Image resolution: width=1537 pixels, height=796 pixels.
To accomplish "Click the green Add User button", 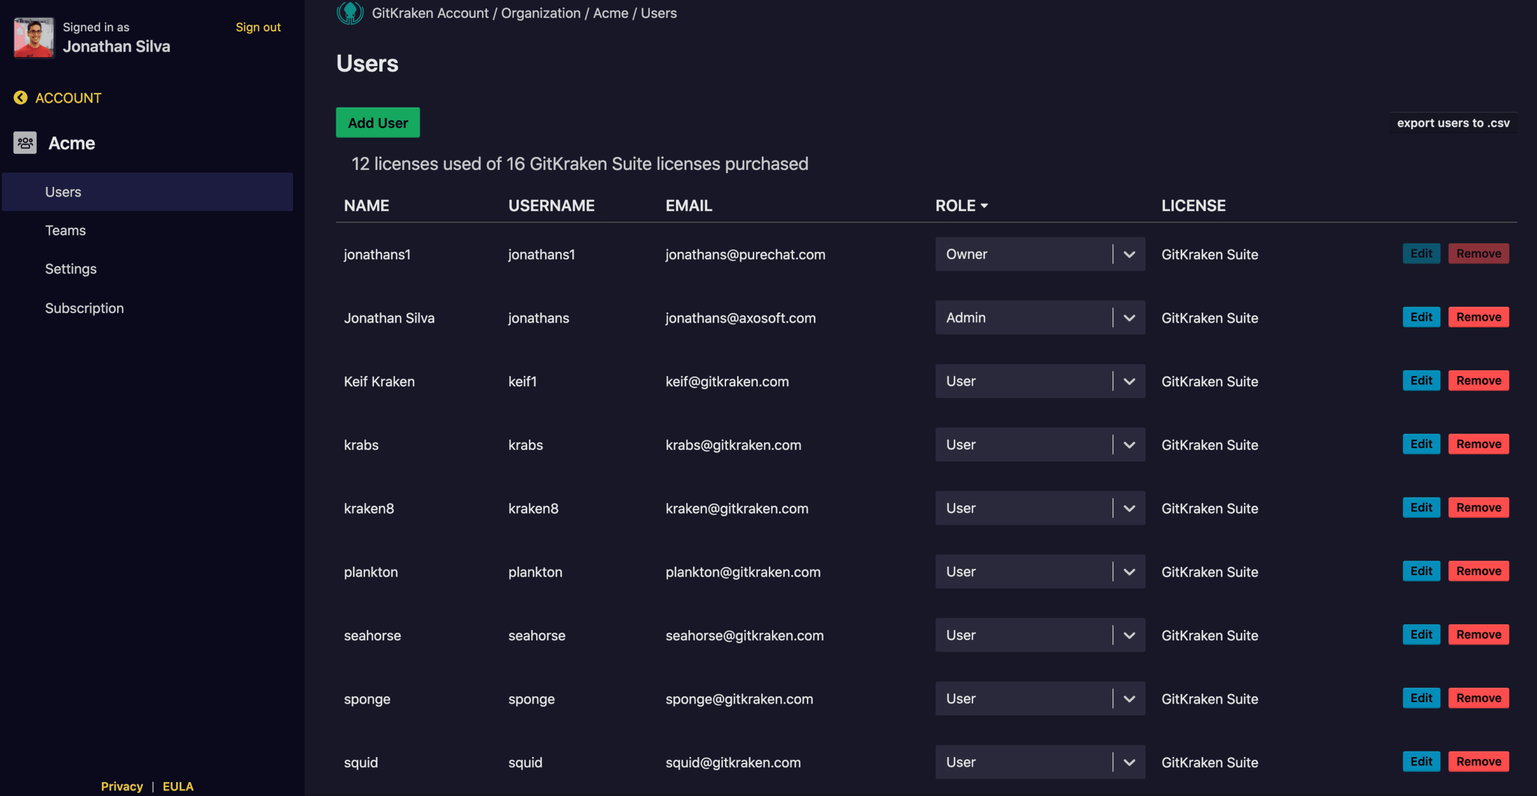I will pos(378,123).
